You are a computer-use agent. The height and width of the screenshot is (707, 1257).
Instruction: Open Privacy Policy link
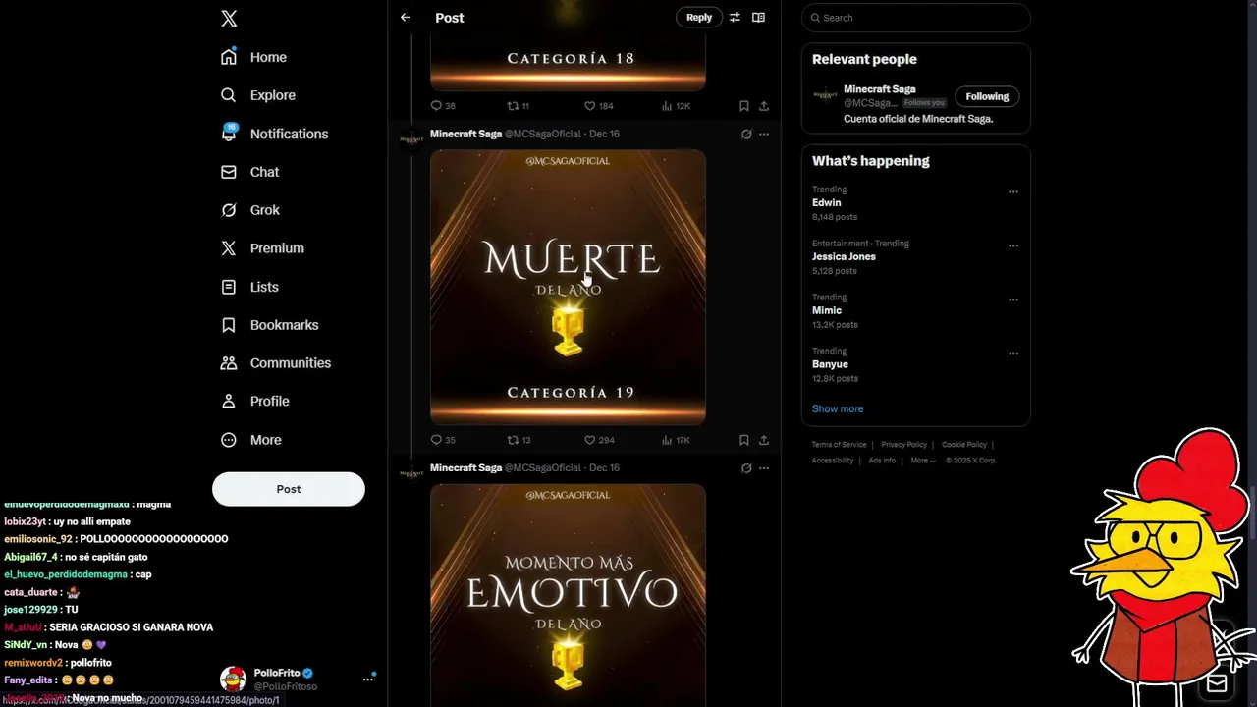(904, 445)
